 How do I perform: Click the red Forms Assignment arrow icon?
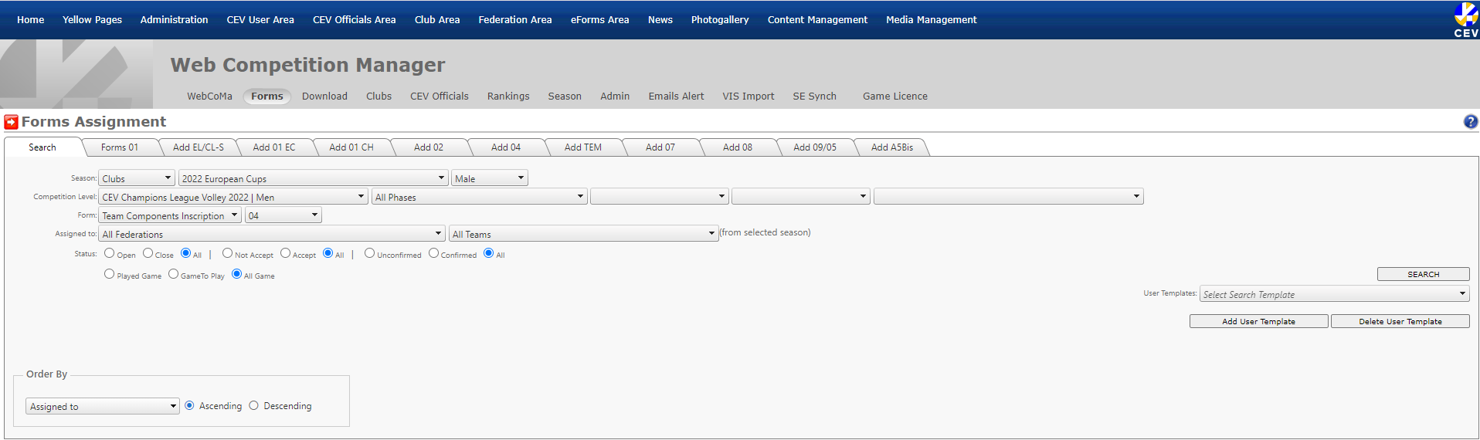point(11,121)
